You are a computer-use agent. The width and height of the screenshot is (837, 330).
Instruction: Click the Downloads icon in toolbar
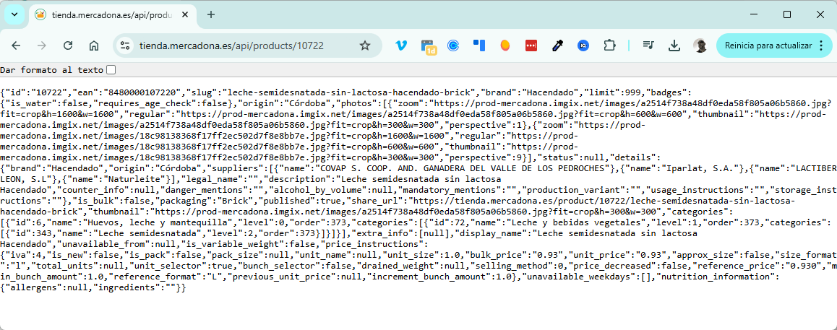click(x=674, y=45)
